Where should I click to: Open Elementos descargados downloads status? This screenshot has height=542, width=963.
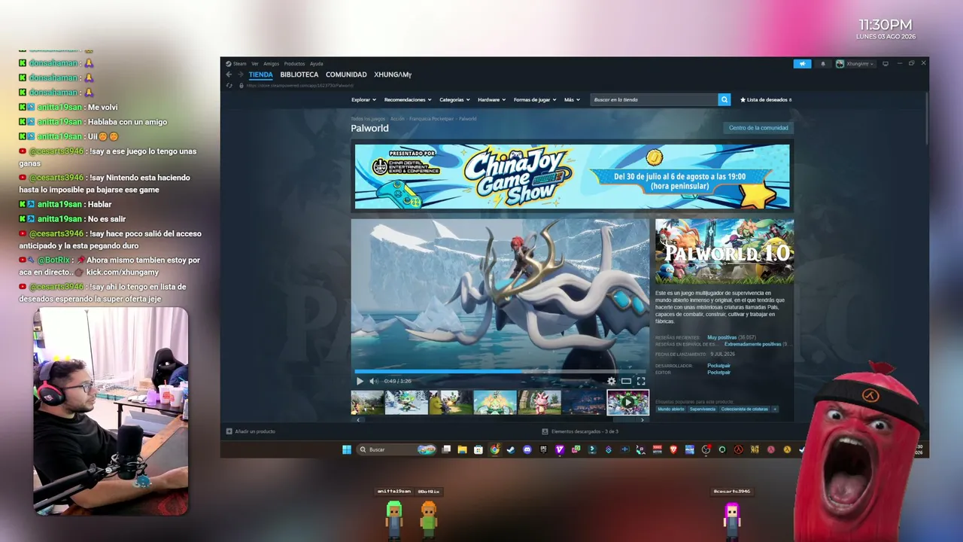coord(580,431)
